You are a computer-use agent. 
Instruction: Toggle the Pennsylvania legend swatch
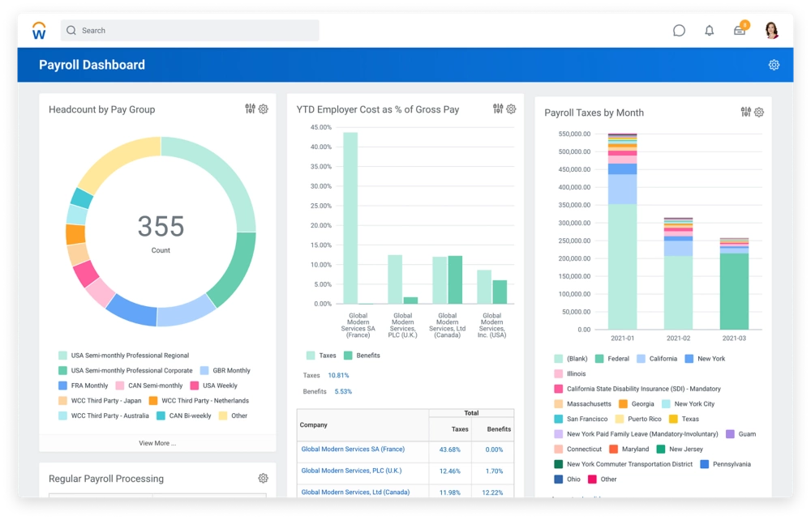click(x=705, y=464)
